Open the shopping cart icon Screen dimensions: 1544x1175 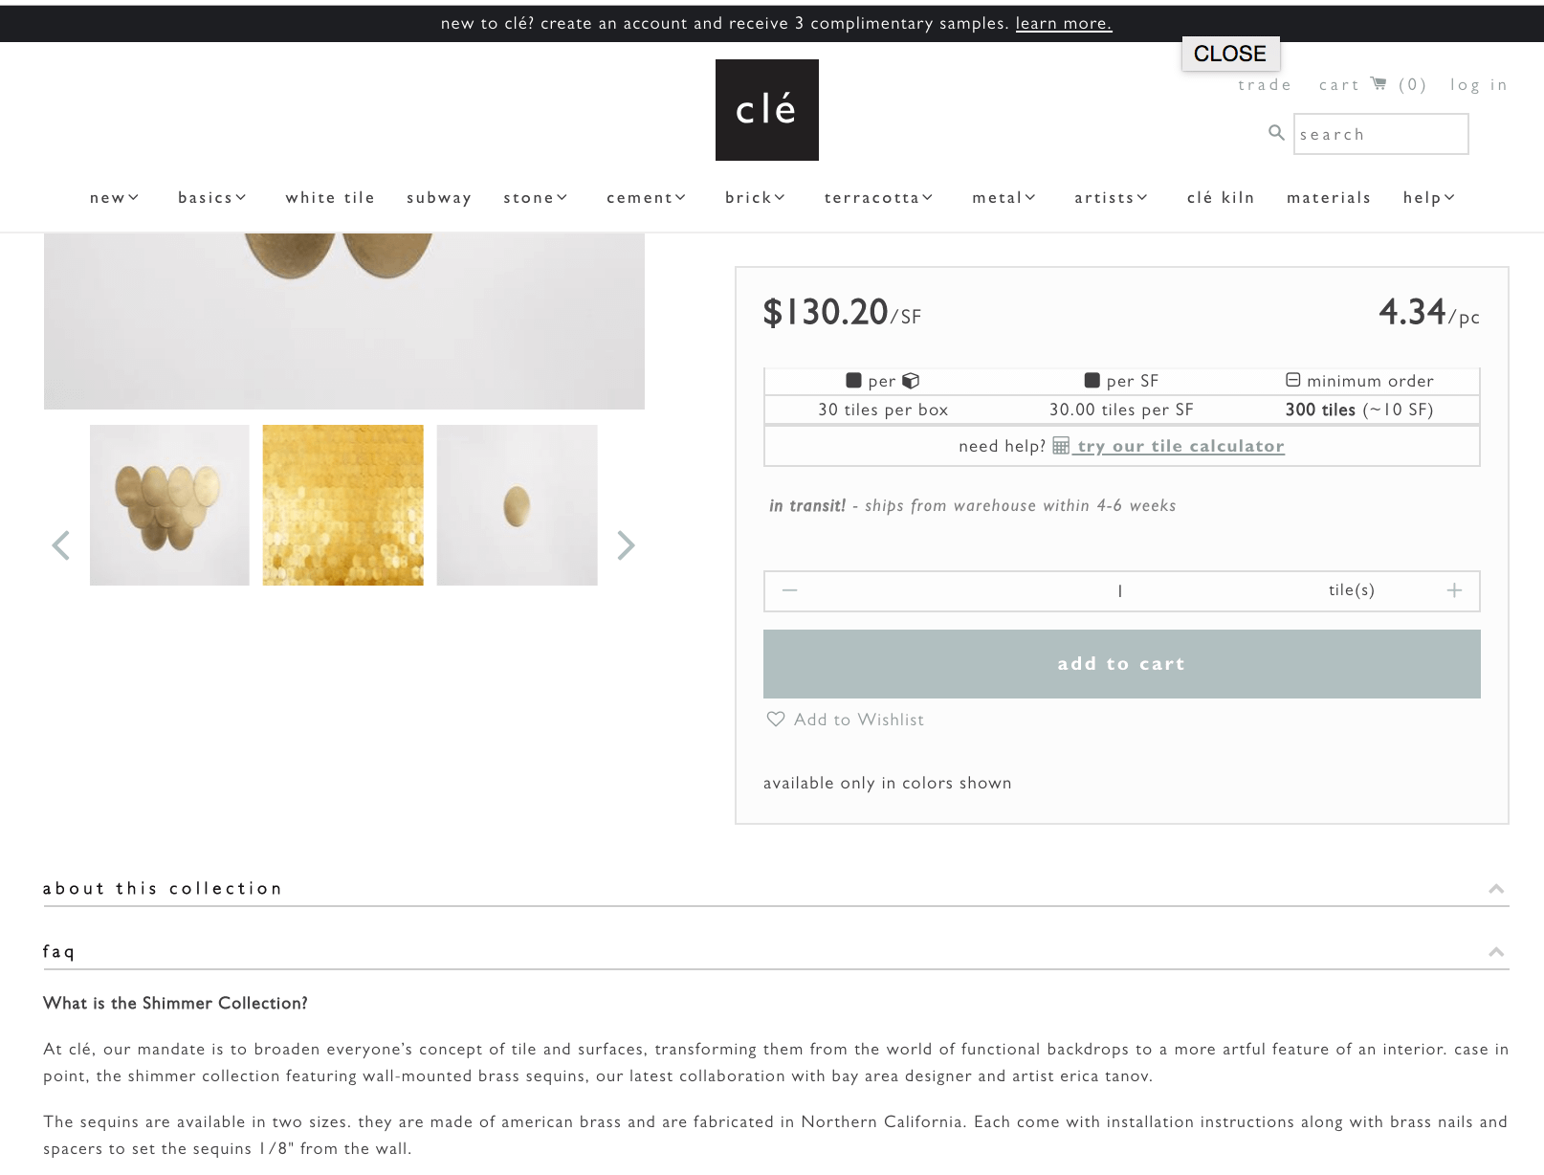(x=1378, y=84)
